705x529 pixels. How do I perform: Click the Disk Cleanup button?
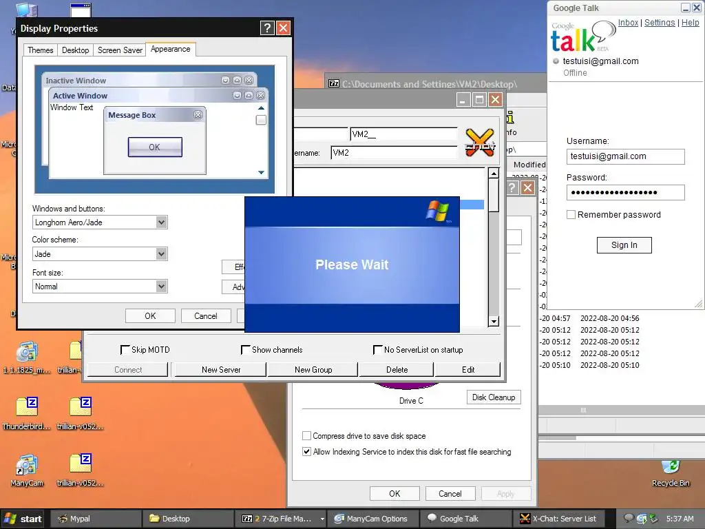(x=494, y=397)
